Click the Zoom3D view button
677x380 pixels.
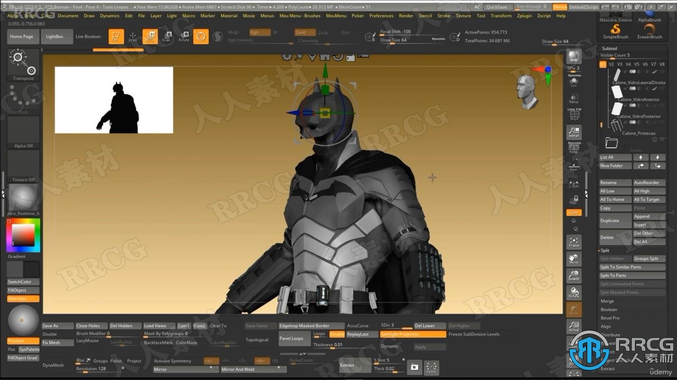point(574,275)
